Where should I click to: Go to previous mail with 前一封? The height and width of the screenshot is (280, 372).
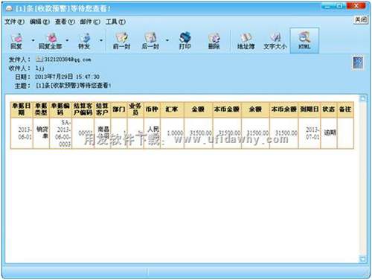click(x=121, y=41)
